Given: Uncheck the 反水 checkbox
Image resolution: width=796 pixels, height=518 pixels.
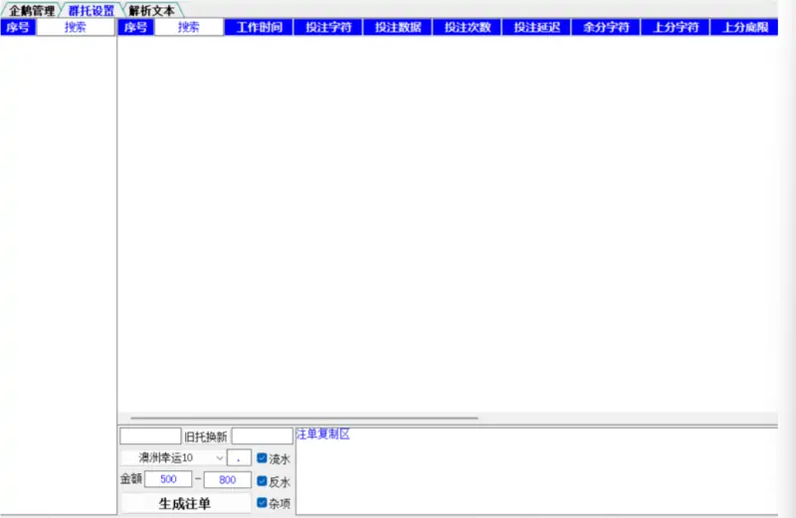Looking at the screenshot, I should pyautogui.click(x=263, y=481).
